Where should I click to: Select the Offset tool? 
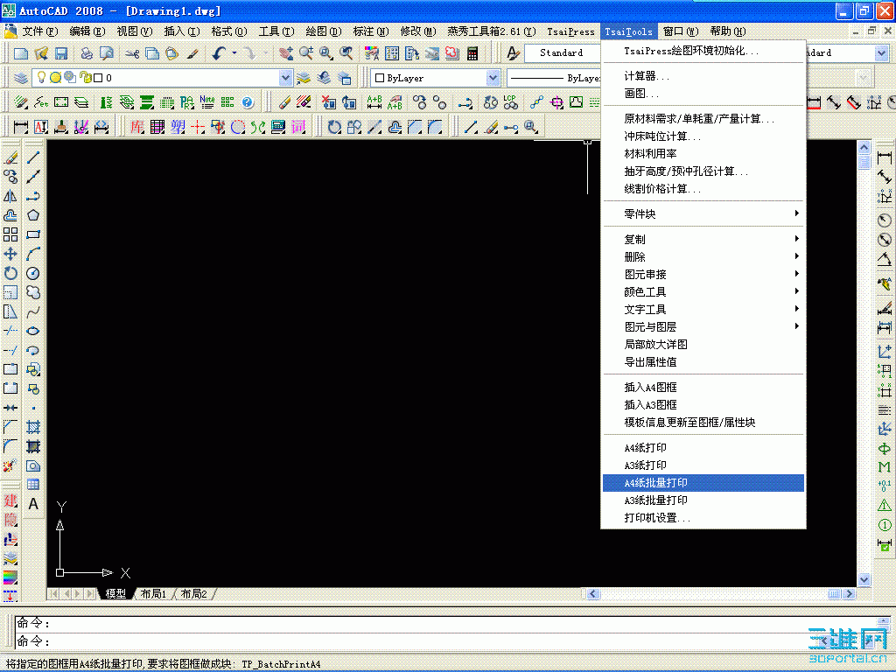(10, 215)
